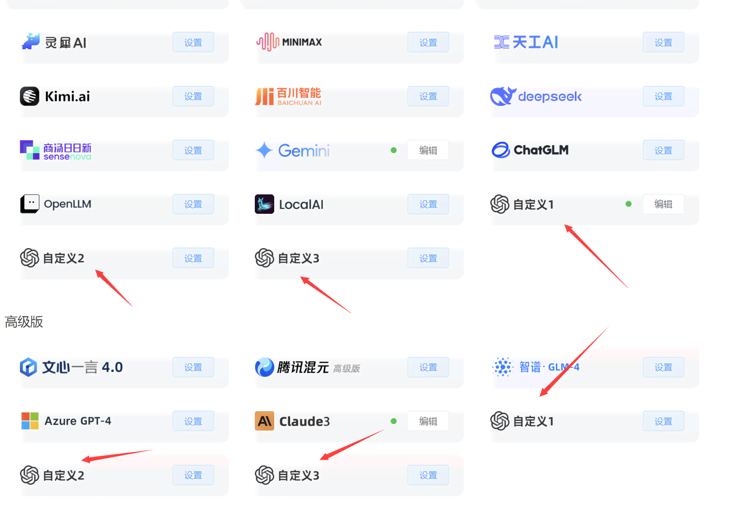Click the 灵犀AI rhino logo icon
This screenshot has width=739, height=525.
click(x=30, y=42)
